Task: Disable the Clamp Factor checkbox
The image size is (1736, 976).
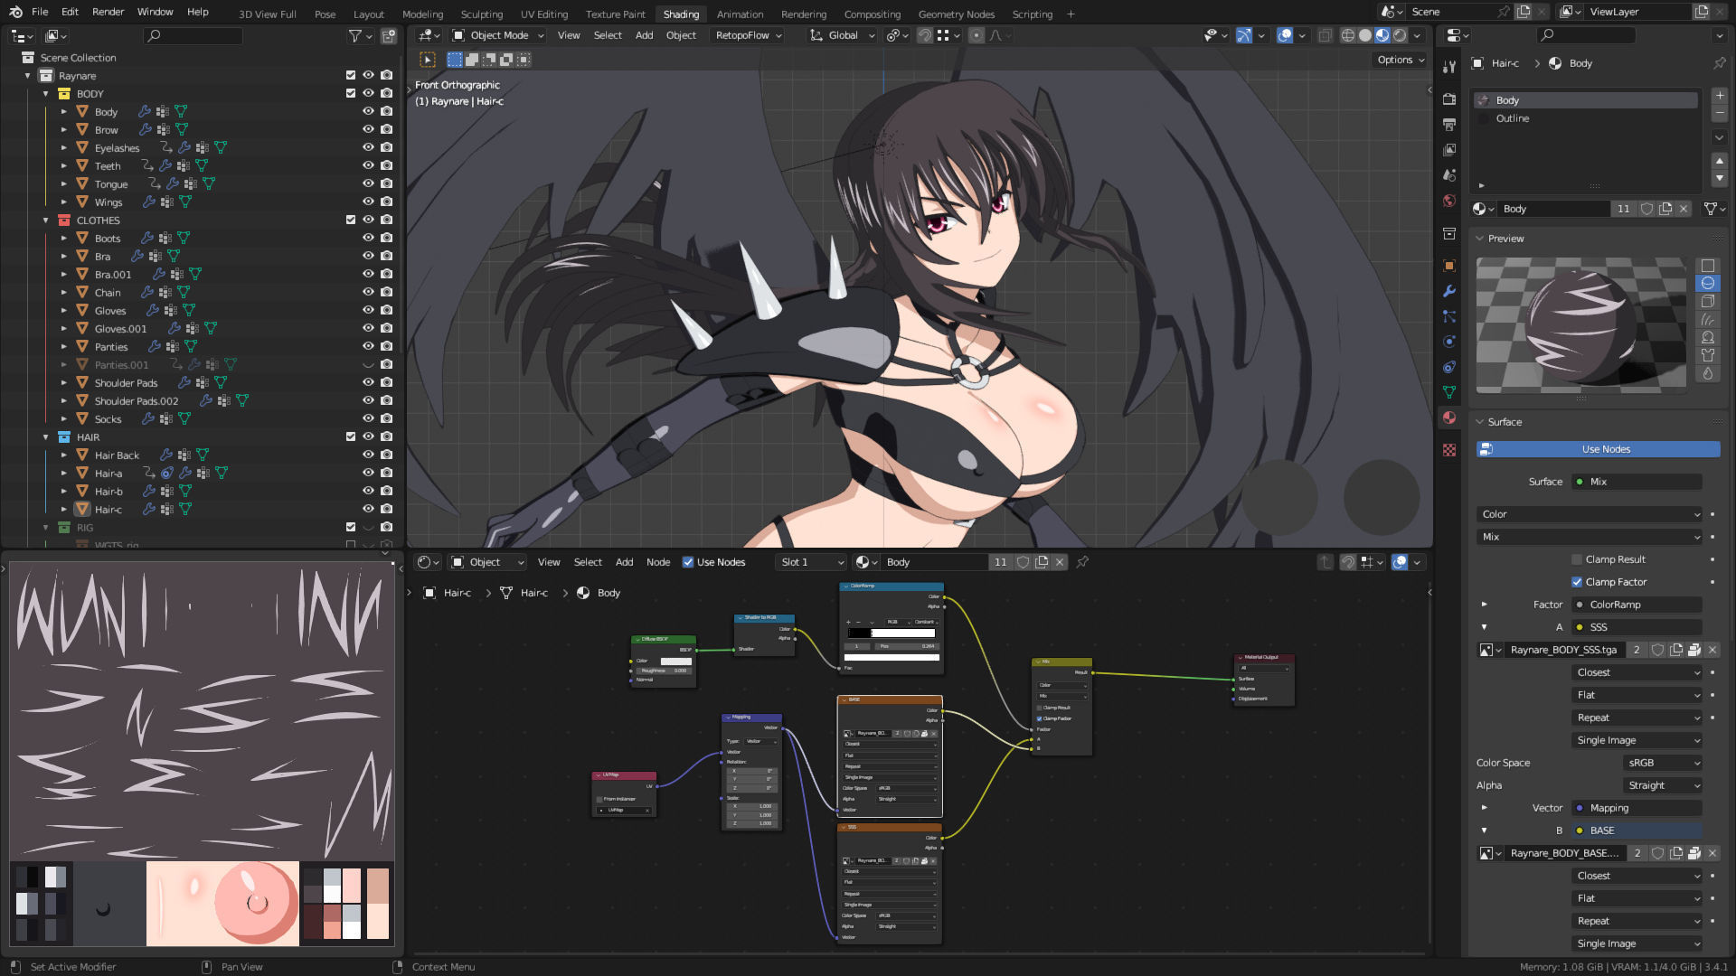Action: click(x=1577, y=582)
